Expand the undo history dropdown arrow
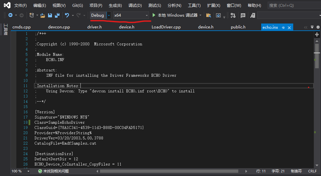 point(73,15)
